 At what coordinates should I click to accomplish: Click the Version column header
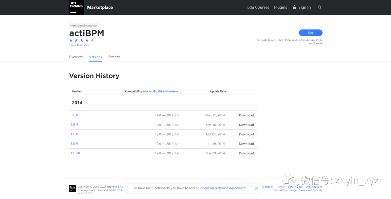[77, 91]
